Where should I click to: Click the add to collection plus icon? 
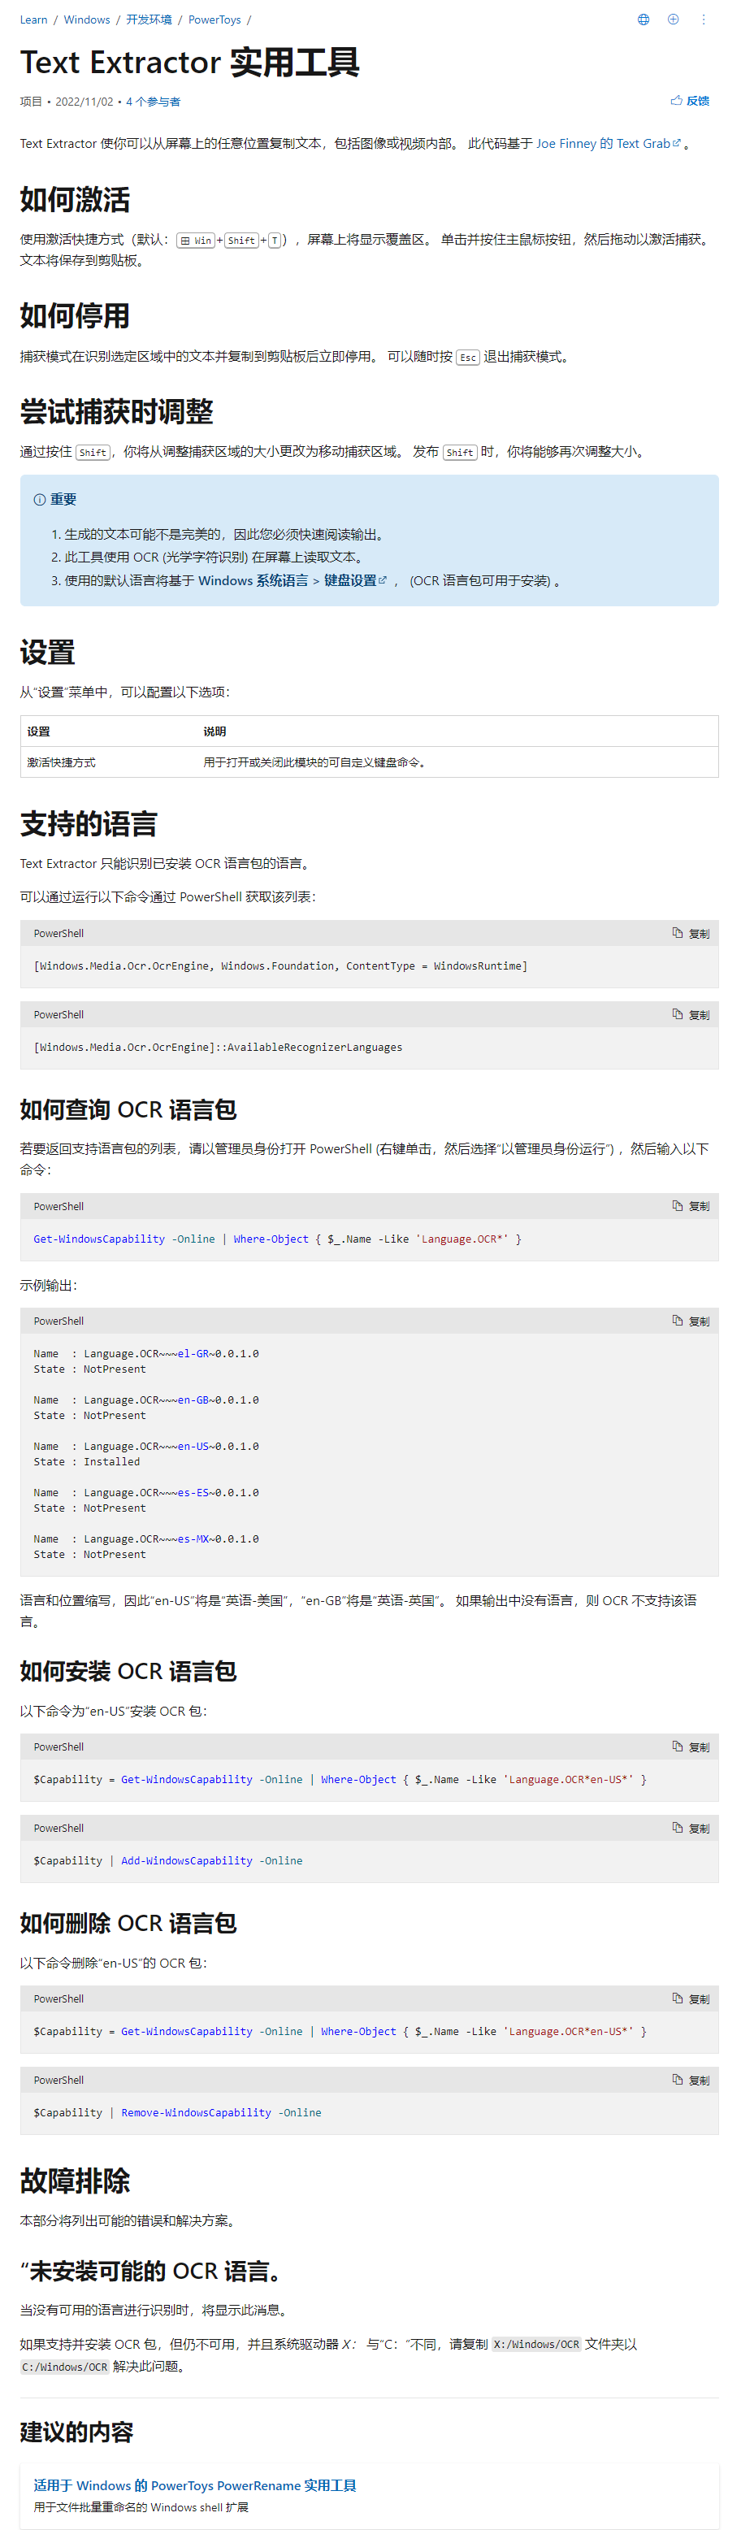coord(674,20)
